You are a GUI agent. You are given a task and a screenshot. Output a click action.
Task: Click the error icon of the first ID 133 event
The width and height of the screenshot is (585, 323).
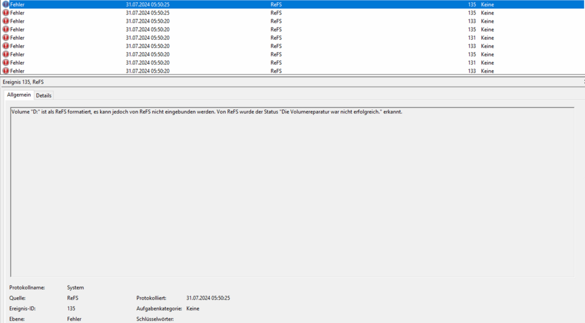(x=6, y=21)
